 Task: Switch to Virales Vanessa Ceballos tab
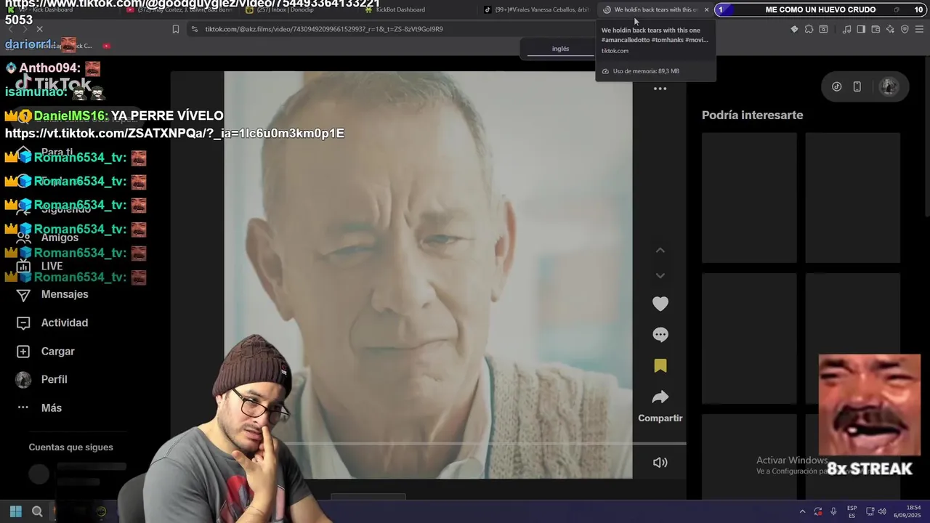pyautogui.click(x=538, y=9)
